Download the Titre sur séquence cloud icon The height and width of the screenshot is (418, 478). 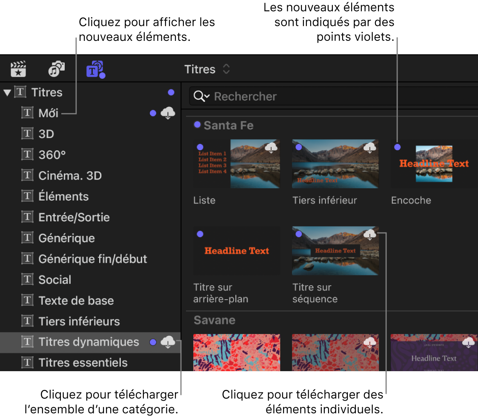click(x=370, y=234)
